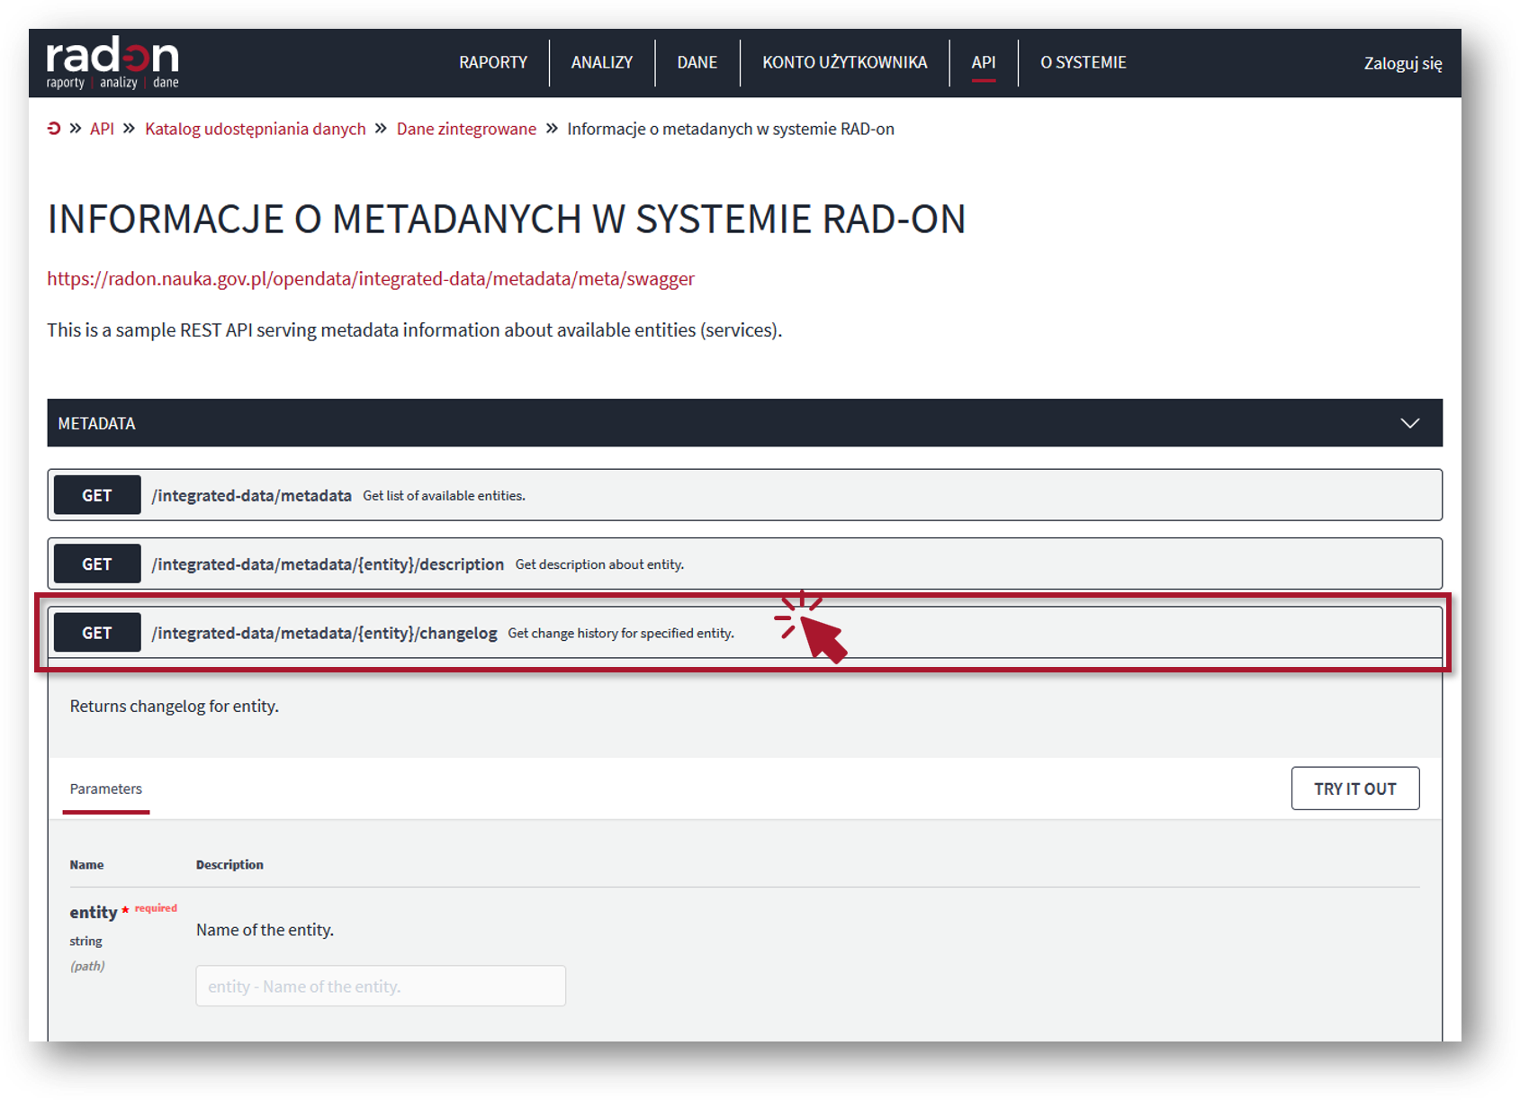
Task: Click the 'Name' column header
Action: pos(86,864)
